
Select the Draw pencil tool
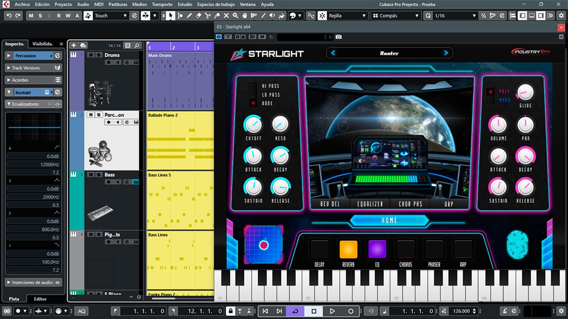click(x=189, y=16)
